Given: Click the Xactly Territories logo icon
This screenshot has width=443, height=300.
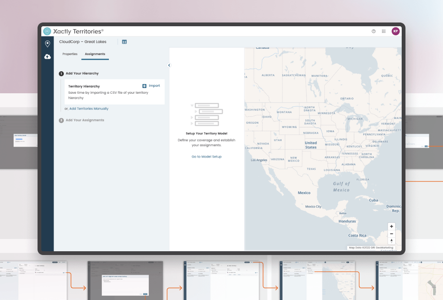Looking at the screenshot, I should 47,31.
